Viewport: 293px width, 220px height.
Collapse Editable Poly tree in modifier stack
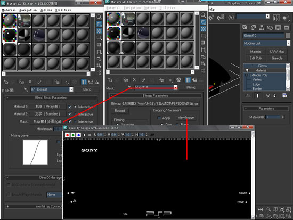point(247,75)
